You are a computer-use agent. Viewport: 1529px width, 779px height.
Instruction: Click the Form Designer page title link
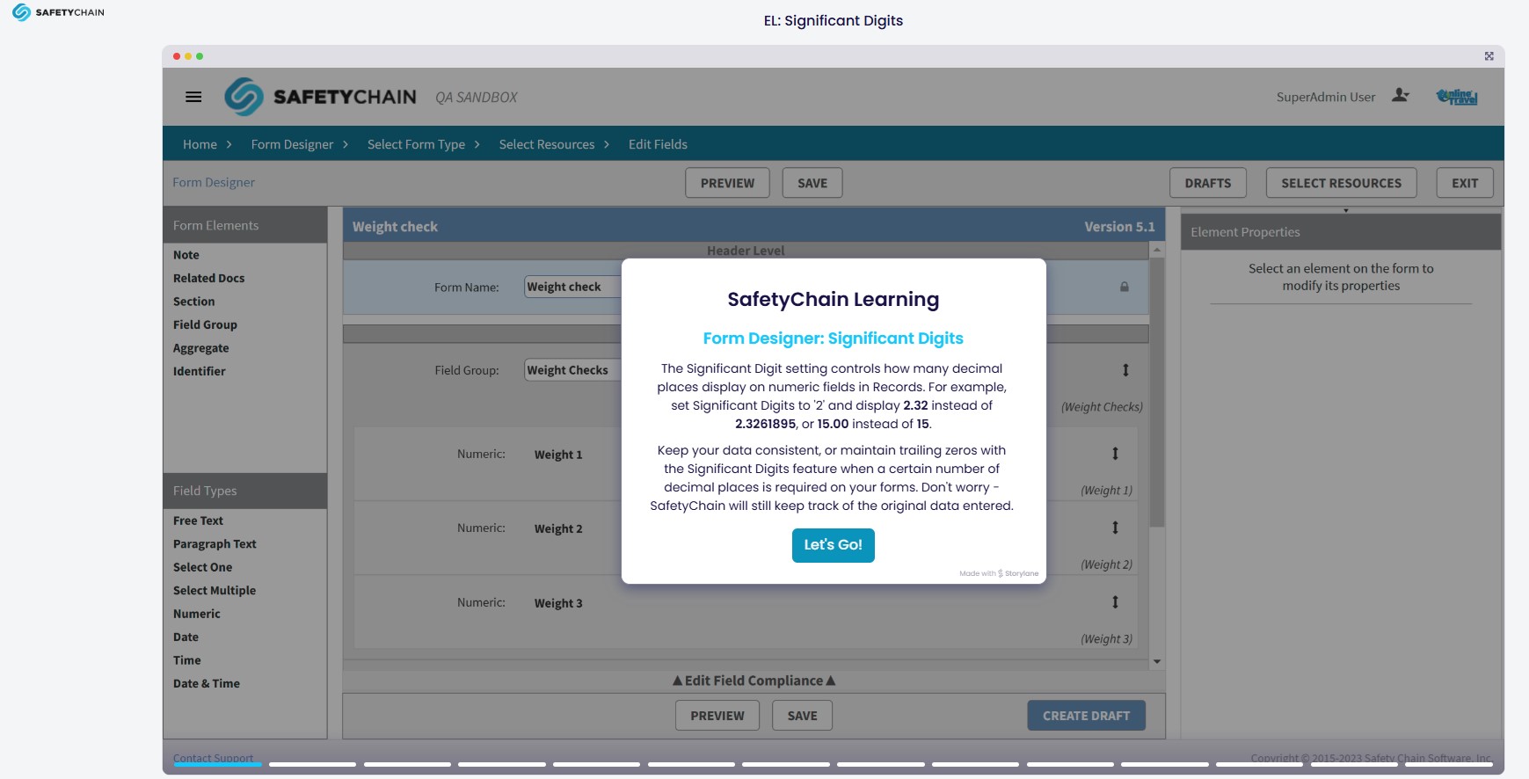point(214,182)
